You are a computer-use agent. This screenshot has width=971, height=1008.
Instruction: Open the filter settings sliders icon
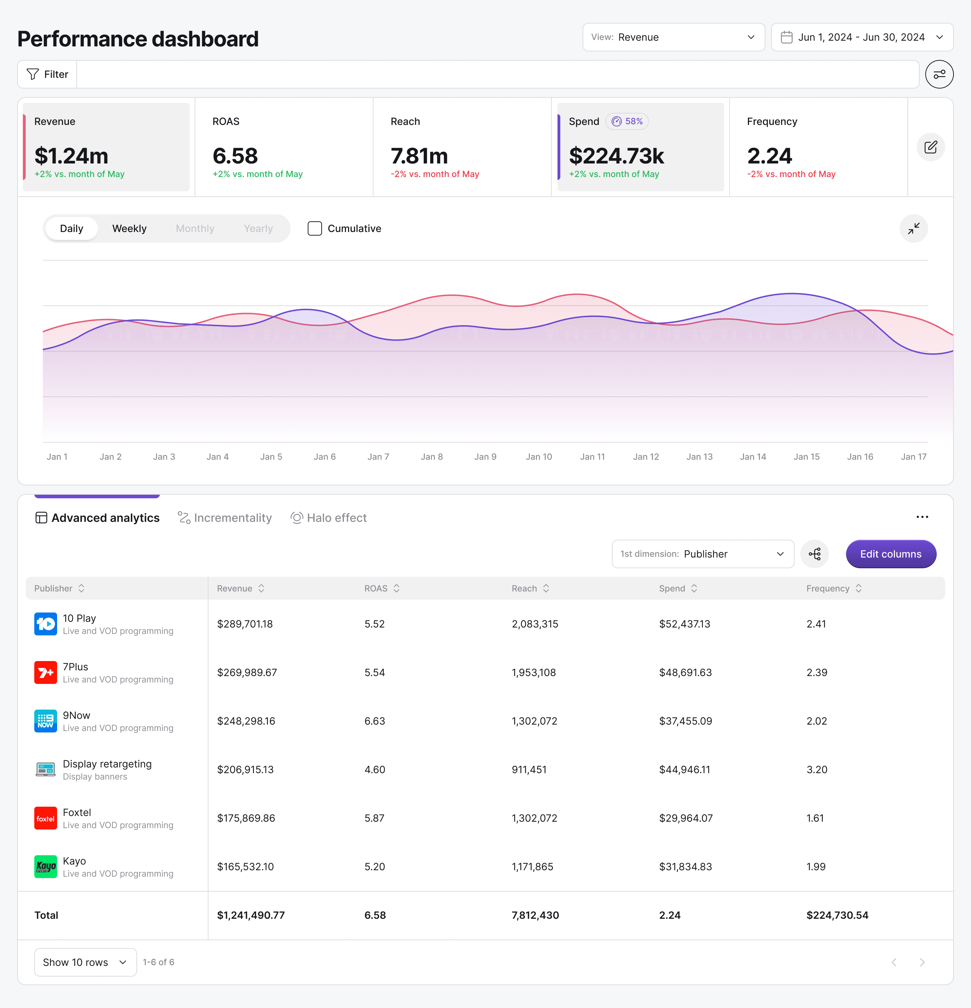(939, 74)
